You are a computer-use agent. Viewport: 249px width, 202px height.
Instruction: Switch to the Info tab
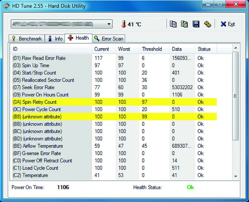coord(55,39)
